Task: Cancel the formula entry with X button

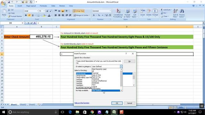Action: pyautogui.click(x=29, y=23)
